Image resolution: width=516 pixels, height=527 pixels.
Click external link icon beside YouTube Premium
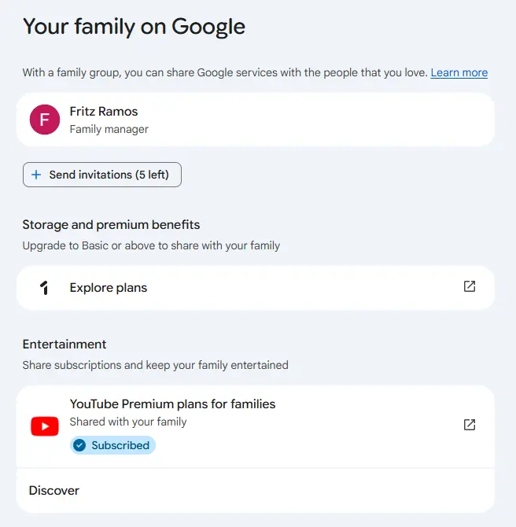[470, 425]
